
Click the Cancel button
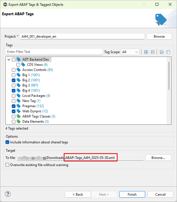[x=160, y=195]
